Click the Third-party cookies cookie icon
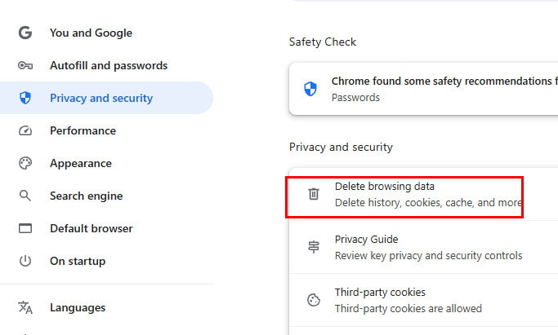 [x=314, y=300]
